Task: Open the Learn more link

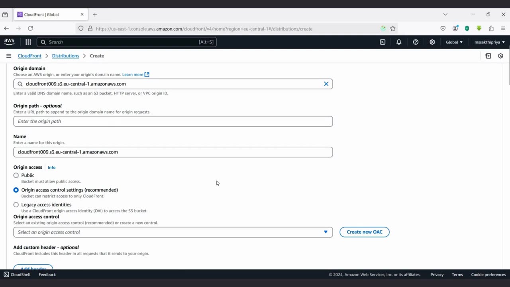Action: (x=135, y=75)
